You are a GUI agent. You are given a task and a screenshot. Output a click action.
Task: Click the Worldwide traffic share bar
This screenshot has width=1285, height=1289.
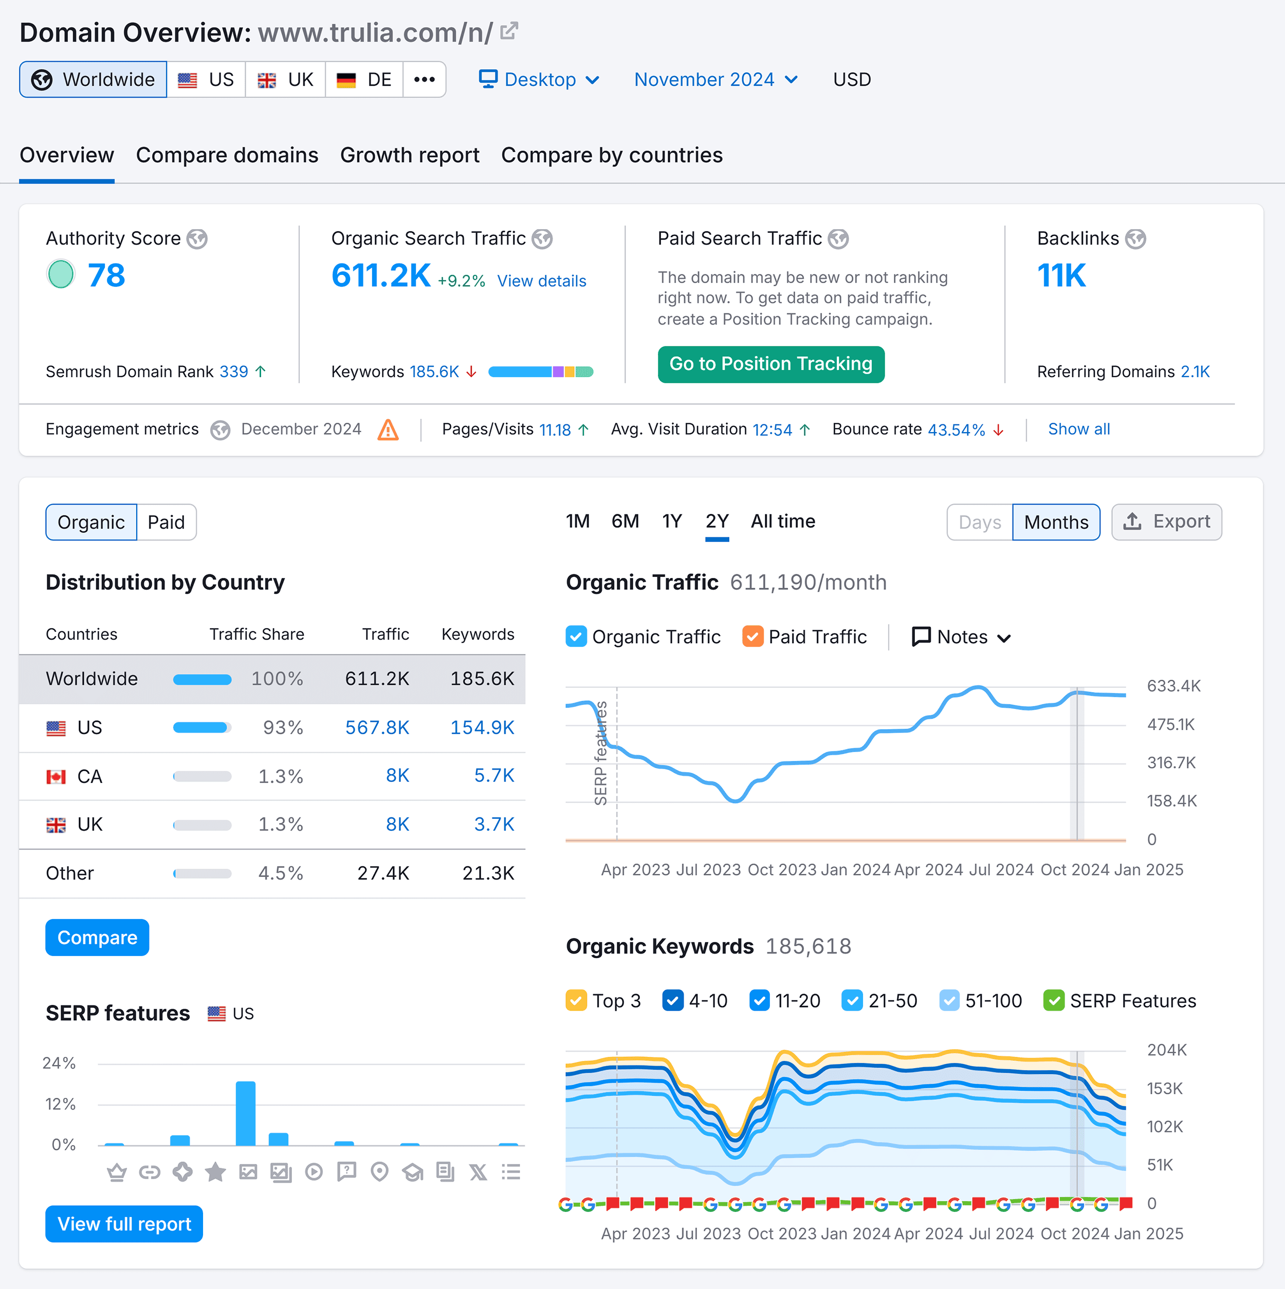click(203, 679)
